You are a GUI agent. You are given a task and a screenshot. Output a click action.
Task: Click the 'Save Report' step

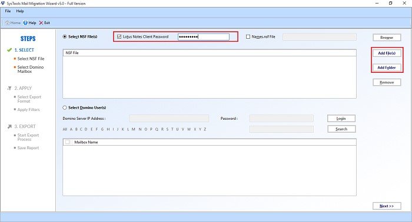tap(28, 148)
